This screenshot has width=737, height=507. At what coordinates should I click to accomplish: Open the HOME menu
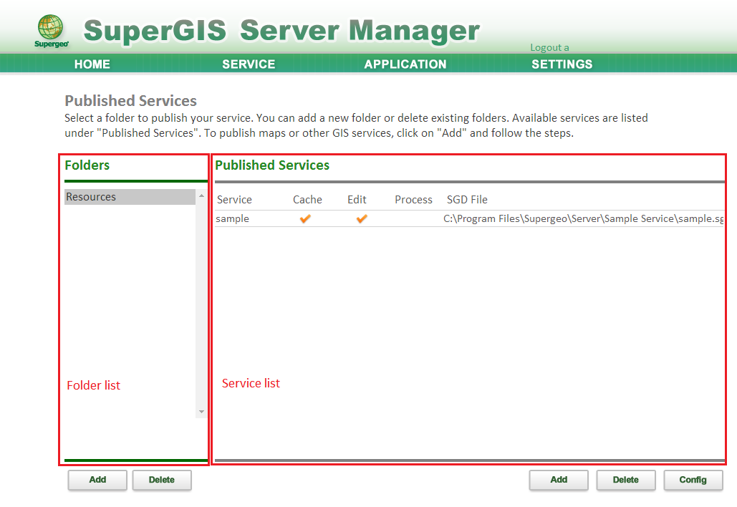point(92,64)
